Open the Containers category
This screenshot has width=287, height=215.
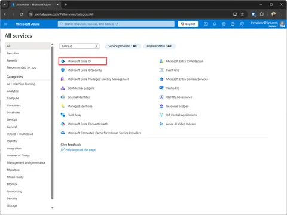(14, 105)
